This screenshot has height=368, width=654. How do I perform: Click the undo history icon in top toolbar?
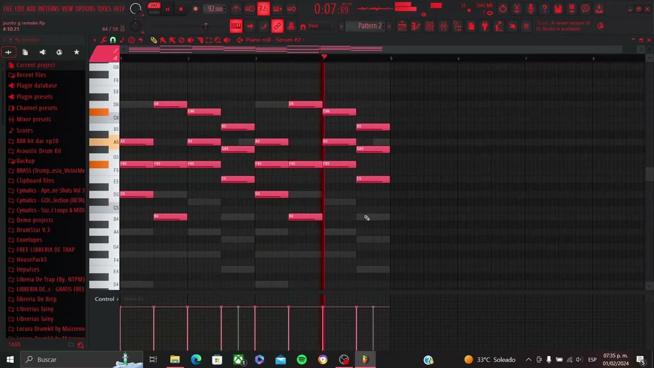click(x=503, y=9)
